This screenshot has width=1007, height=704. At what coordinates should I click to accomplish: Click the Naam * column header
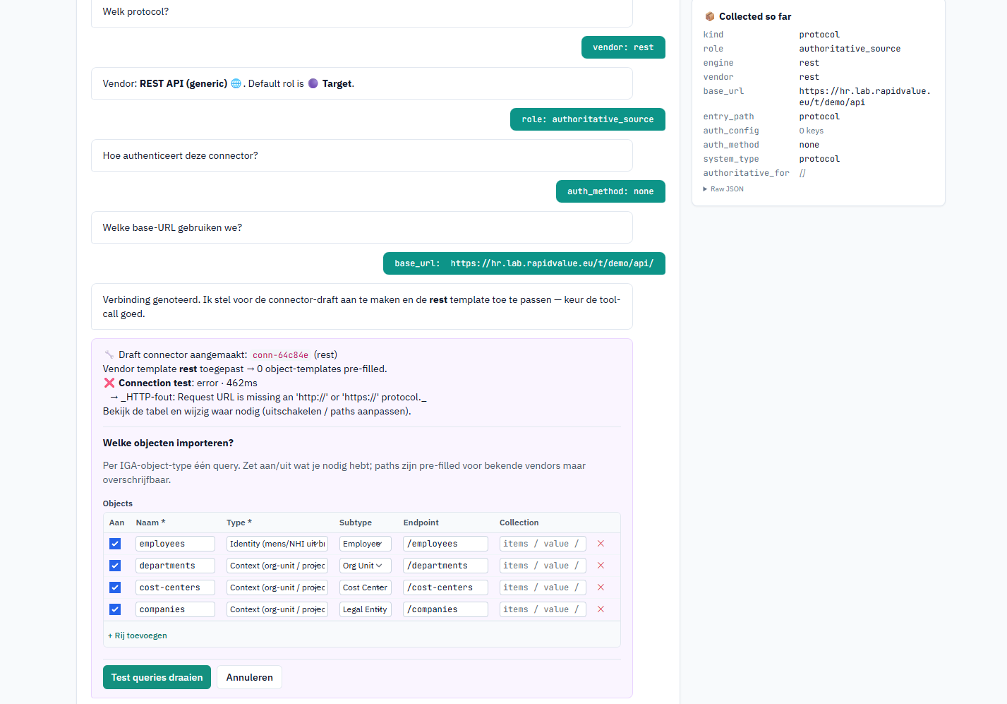[150, 523]
